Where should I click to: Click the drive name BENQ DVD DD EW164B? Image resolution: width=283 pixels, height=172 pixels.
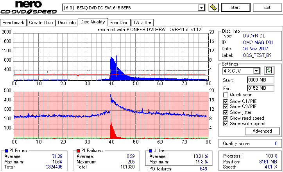pyautogui.click(x=104, y=8)
